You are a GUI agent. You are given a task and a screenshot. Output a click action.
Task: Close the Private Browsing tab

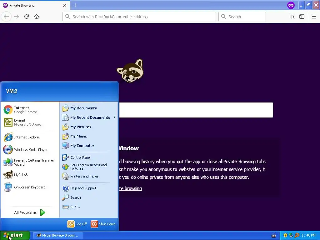click(x=64, y=5)
